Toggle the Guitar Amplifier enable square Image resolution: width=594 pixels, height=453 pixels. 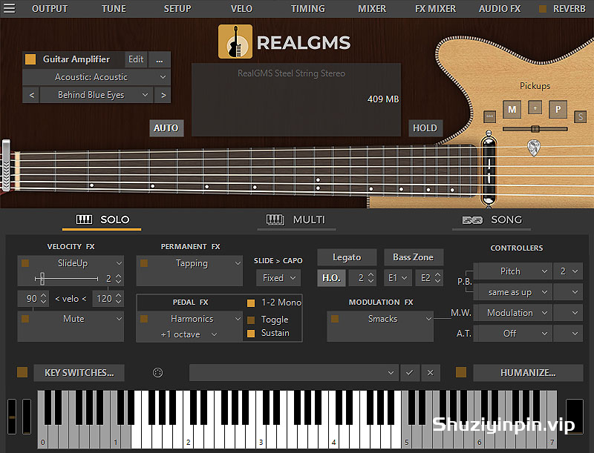coord(30,59)
